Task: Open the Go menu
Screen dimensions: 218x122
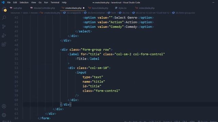Action: click(x=40, y=2)
